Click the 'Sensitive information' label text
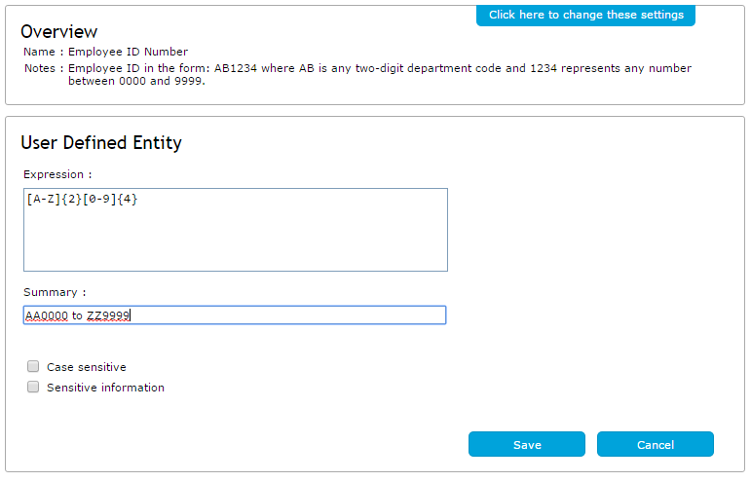The width and height of the screenshot is (751, 482). click(105, 388)
